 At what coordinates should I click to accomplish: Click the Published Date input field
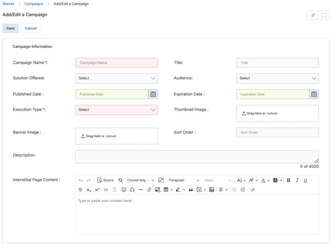pyautogui.click(x=112, y=94)
